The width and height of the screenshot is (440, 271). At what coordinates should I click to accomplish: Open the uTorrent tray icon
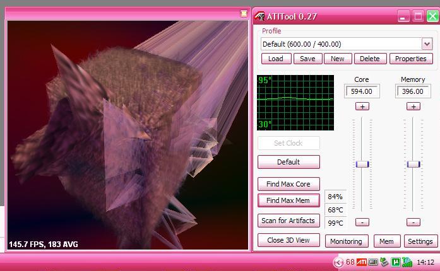395,262
